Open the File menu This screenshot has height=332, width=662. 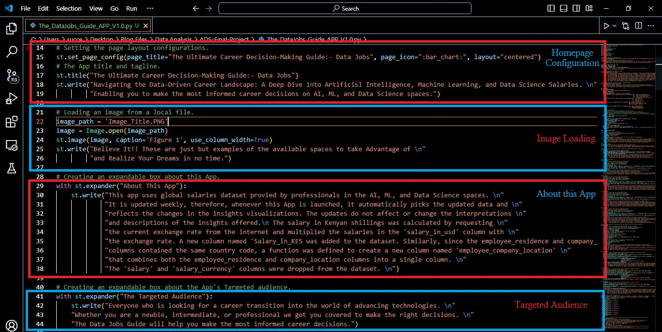pyautogui.click(x=26, y=8)
